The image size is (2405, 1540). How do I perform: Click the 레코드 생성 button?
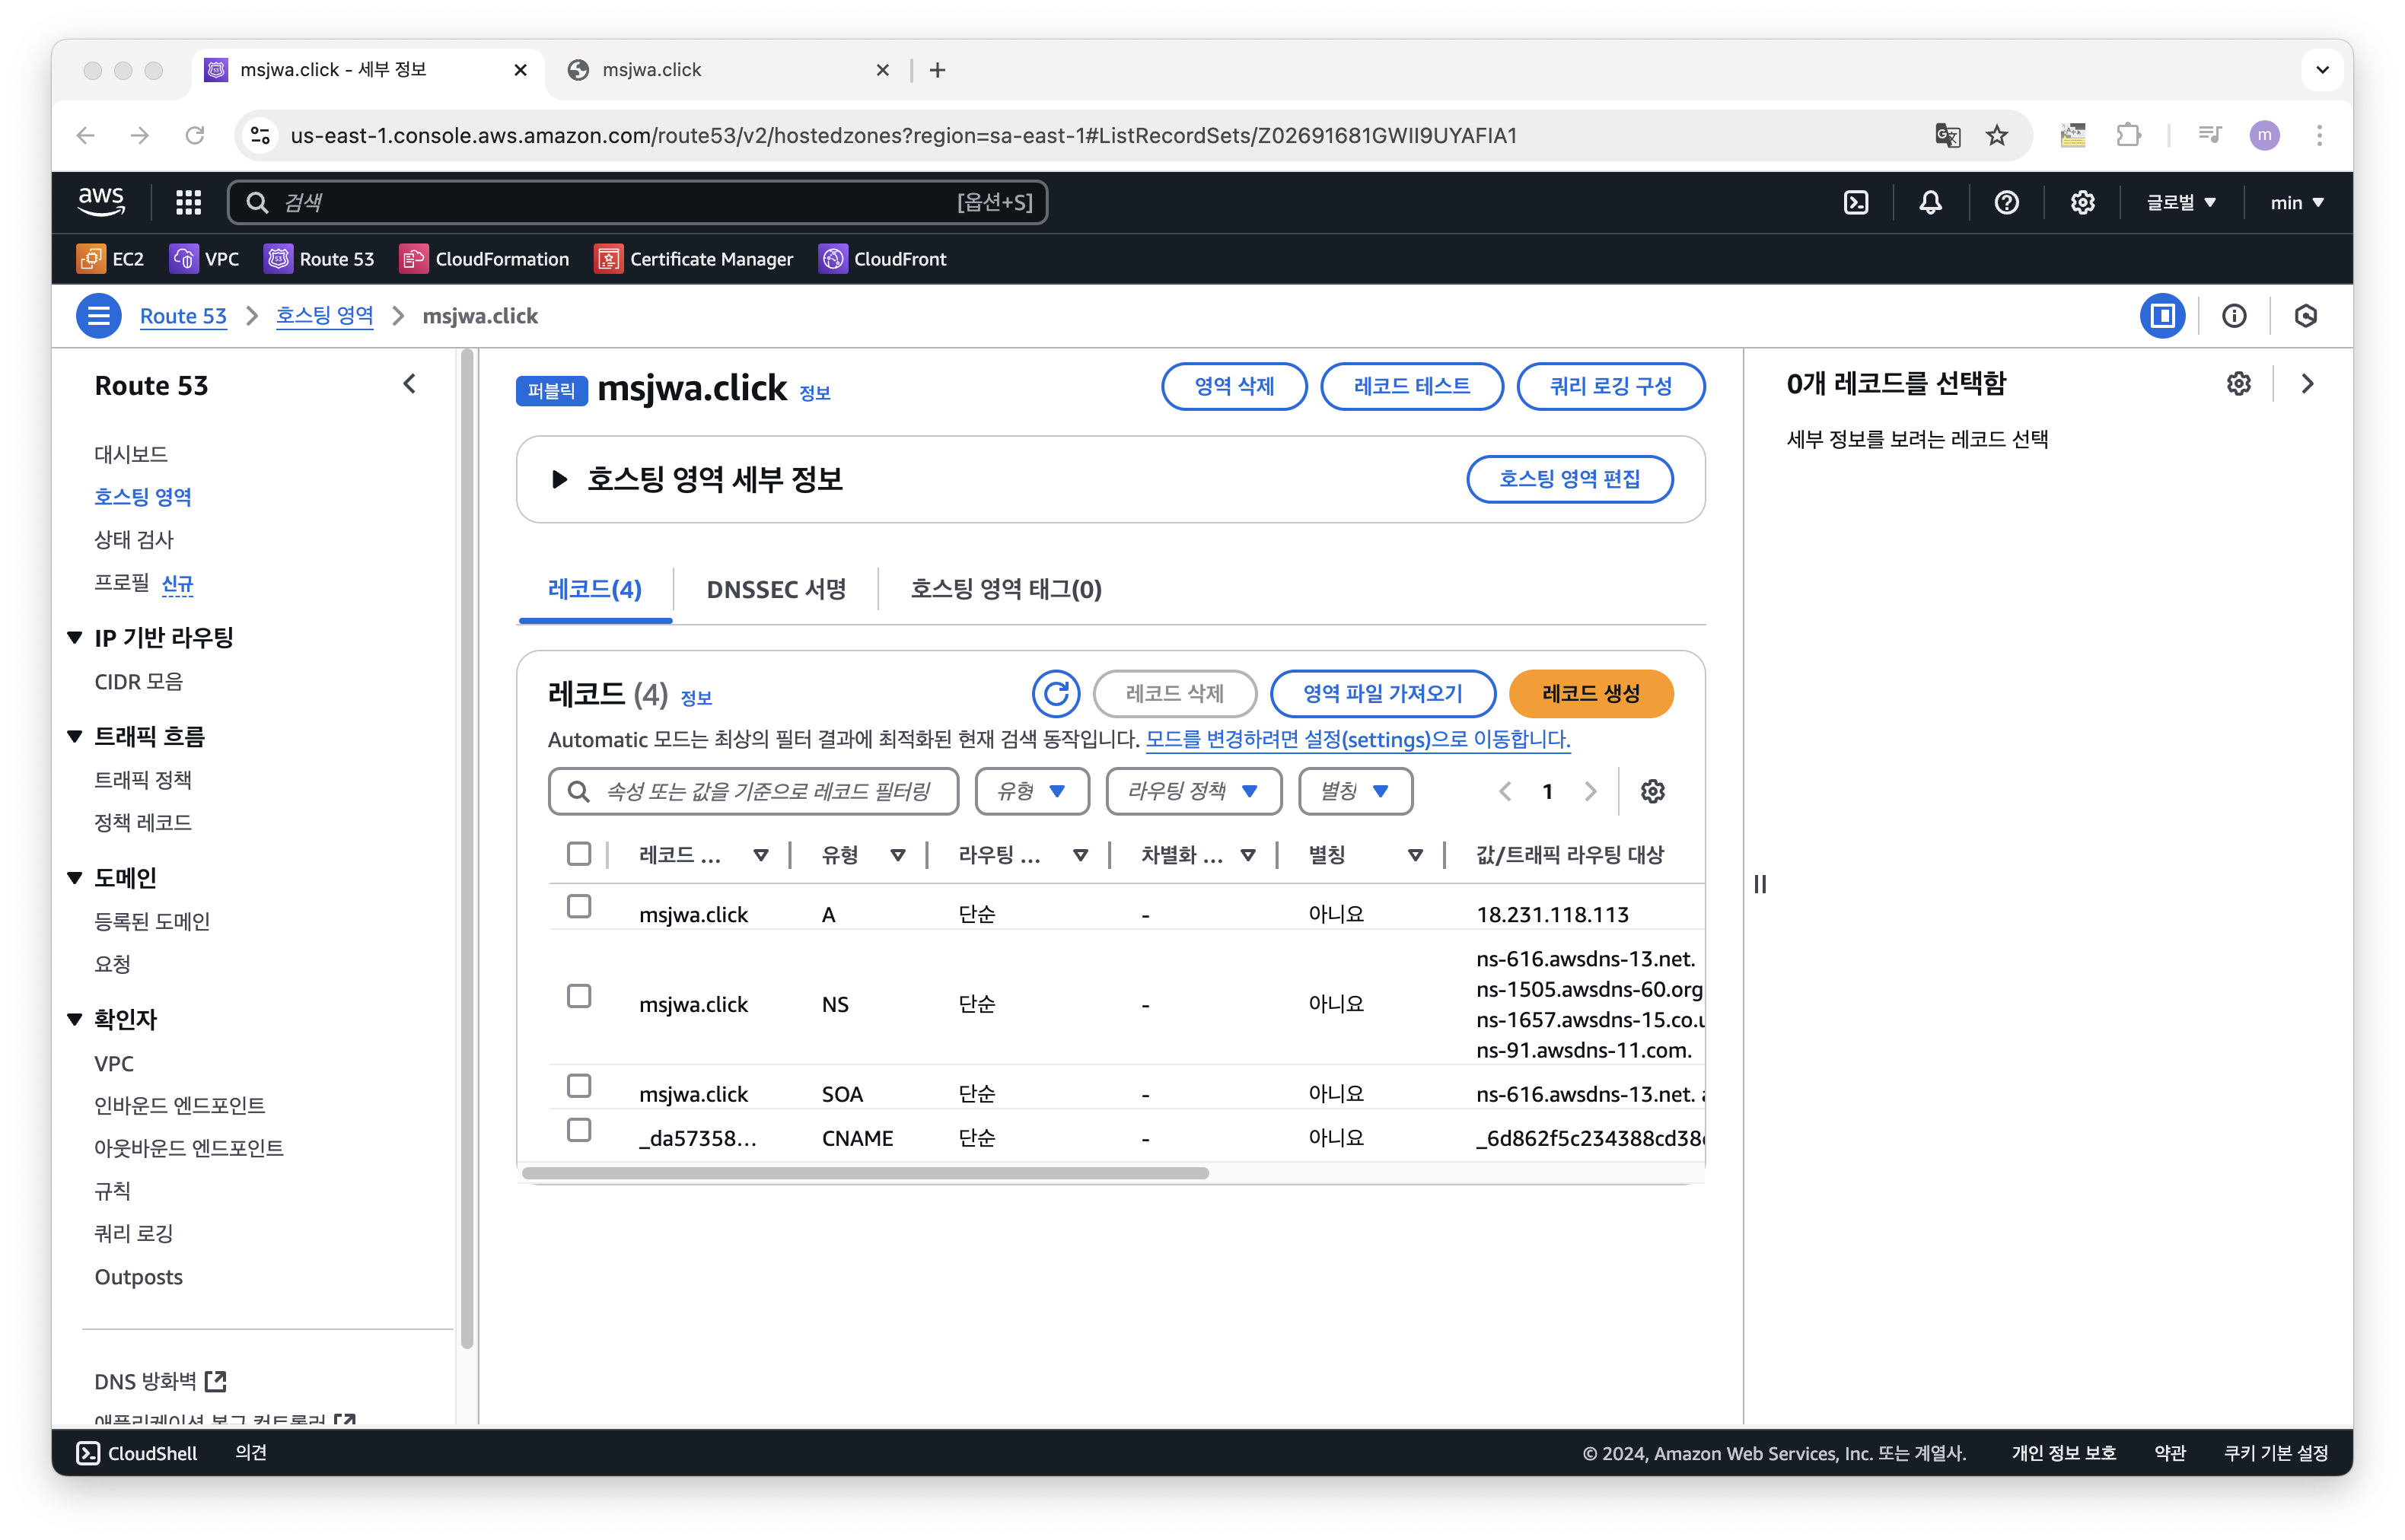(1590, 694)
